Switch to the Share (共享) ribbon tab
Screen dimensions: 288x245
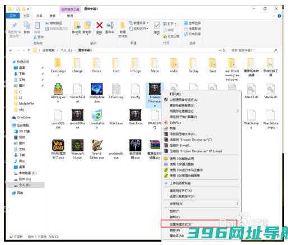(x=39, y=16)
